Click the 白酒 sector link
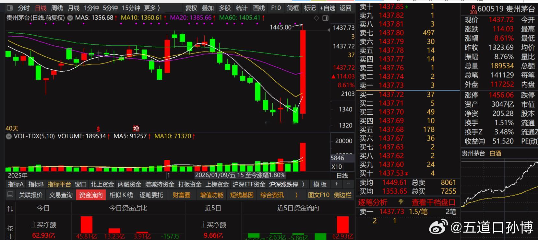The image size is (538, 240). pos(495,153)
